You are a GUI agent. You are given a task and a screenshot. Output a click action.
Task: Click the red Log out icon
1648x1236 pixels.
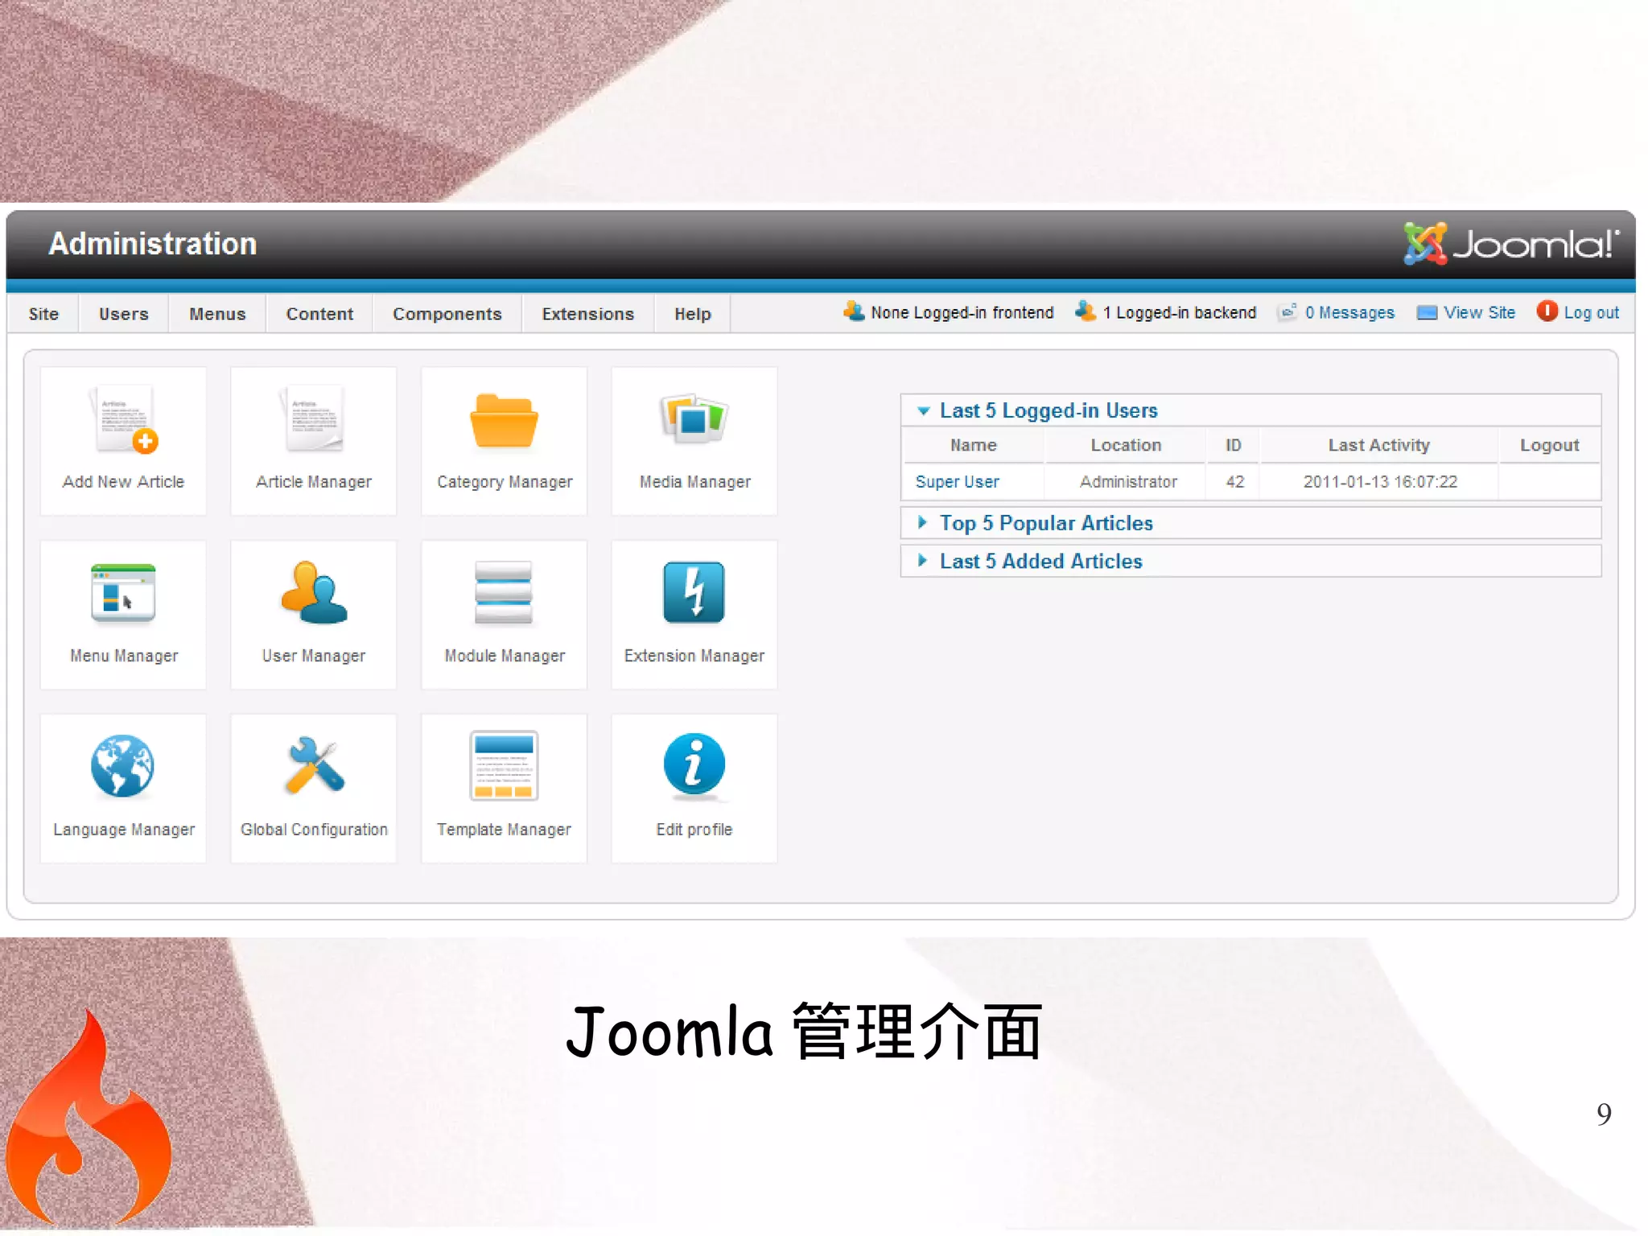1547,311
